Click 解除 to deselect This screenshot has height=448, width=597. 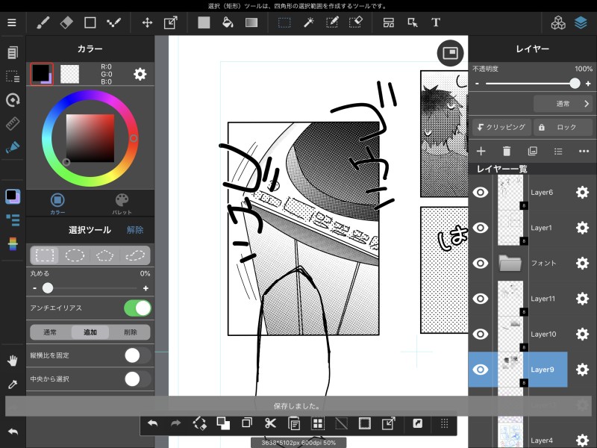click(135, 230)
